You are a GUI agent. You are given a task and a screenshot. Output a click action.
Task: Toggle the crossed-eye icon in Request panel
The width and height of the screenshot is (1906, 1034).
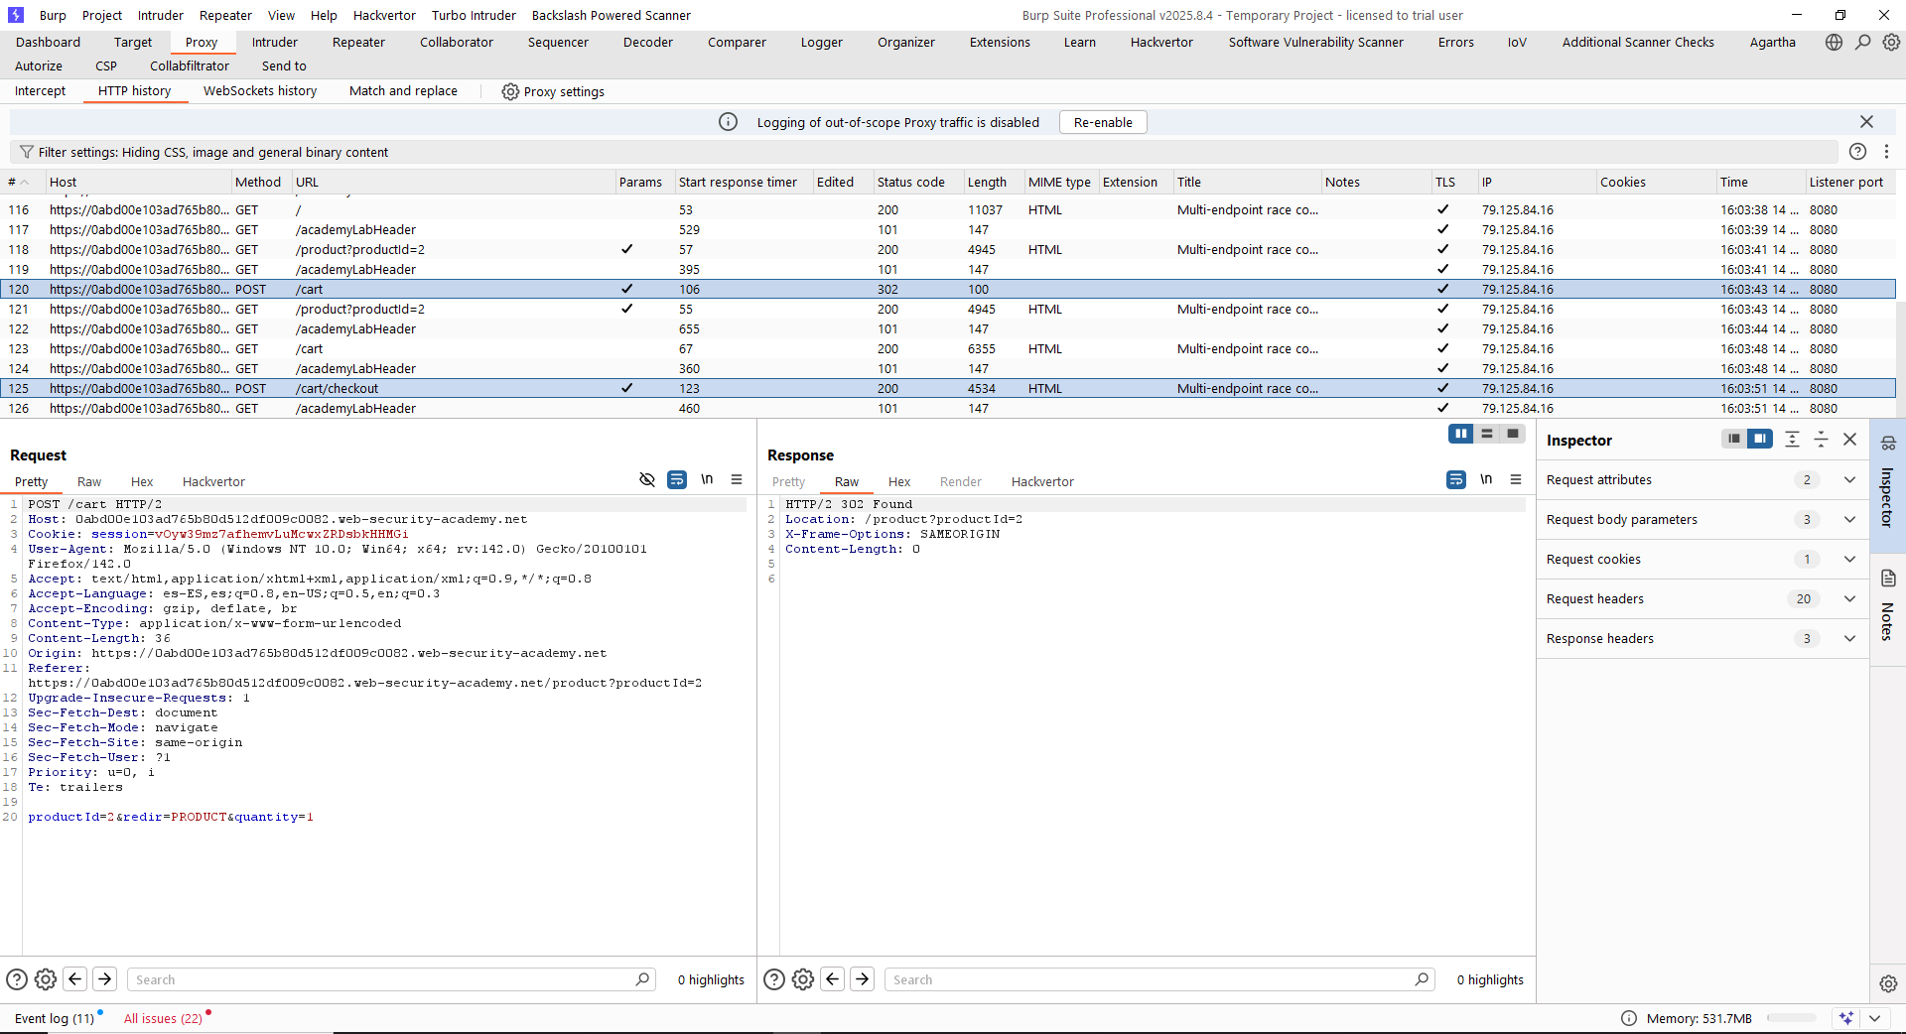[x=647, y=479]
